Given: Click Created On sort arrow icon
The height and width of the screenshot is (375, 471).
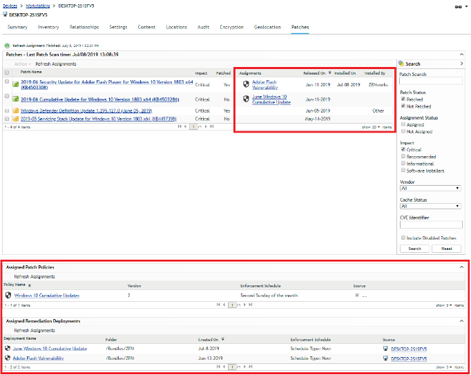Looking at the screenshot, I should coord(223,339).
